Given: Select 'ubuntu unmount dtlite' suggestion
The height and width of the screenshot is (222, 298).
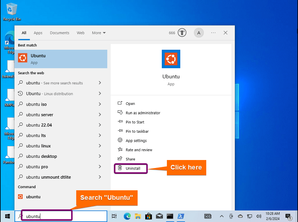Looking at the screenshot, I should click(x=48, y=177).
